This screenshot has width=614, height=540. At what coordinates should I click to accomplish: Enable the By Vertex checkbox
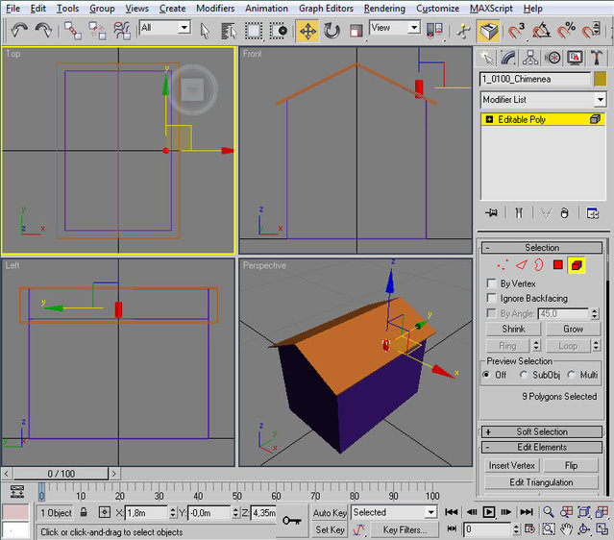pyautogui.click(x=492, y=283)
